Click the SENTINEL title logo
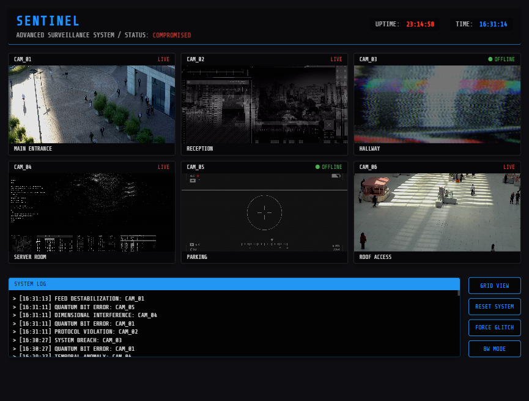The image size is (529, 401). (48, 21)
